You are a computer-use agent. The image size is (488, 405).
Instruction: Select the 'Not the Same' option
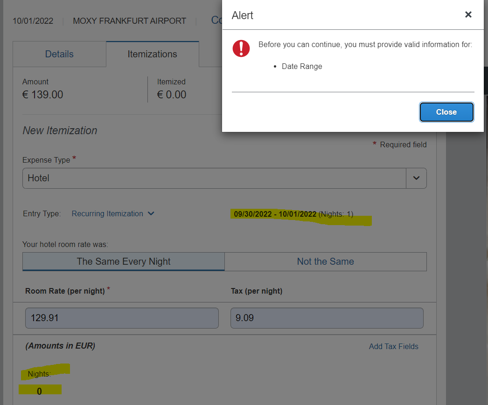tap(325, 261)
